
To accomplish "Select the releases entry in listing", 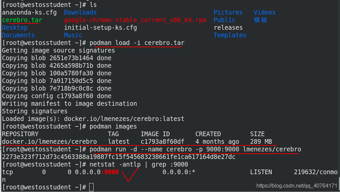I will 228,28.
